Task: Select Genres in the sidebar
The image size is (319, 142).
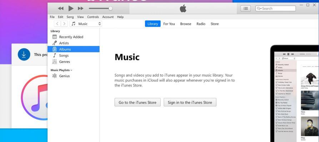Action: pos(74,62)
